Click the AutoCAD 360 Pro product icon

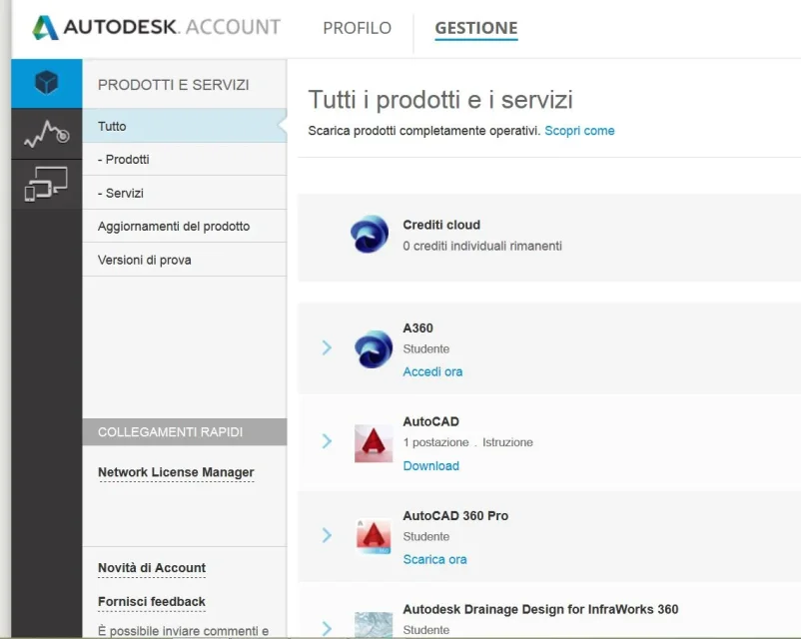[374, 537]
